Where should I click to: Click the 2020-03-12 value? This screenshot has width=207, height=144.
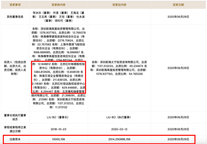119,129
